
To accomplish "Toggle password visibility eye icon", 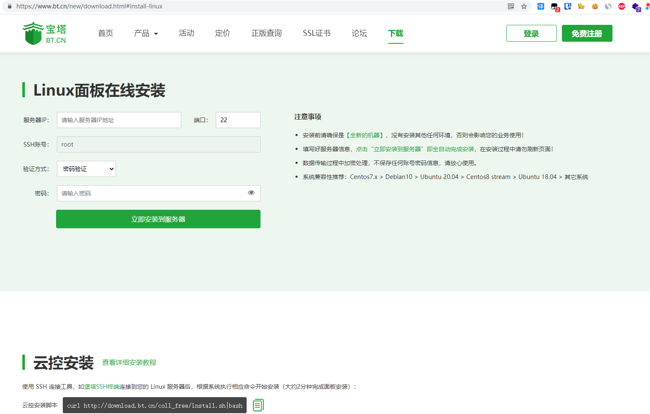I will (x=251, y=193).
